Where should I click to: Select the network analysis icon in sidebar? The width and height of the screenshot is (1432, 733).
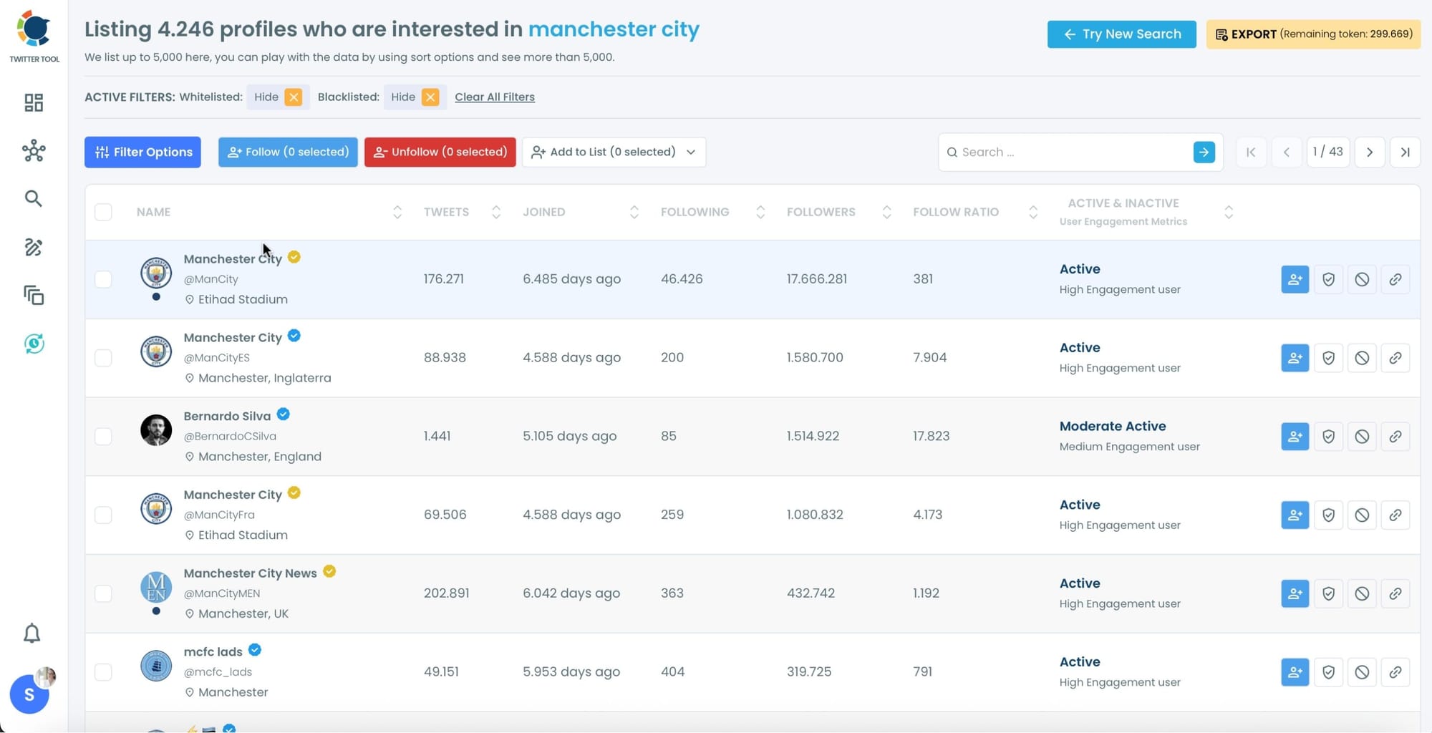pos(33,151)
